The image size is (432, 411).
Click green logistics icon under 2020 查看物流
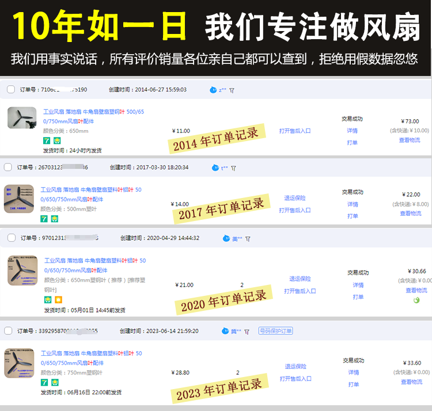tap(416, 300)
